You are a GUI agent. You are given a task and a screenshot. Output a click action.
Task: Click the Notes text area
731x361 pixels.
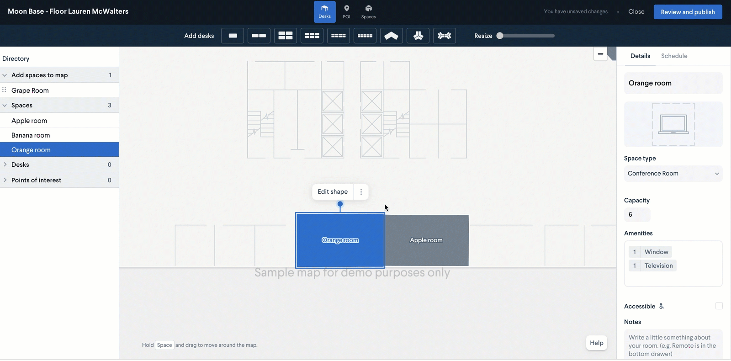[x=673, y=345]
